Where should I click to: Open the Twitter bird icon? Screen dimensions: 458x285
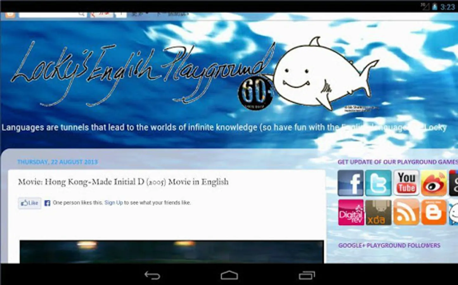378,183
